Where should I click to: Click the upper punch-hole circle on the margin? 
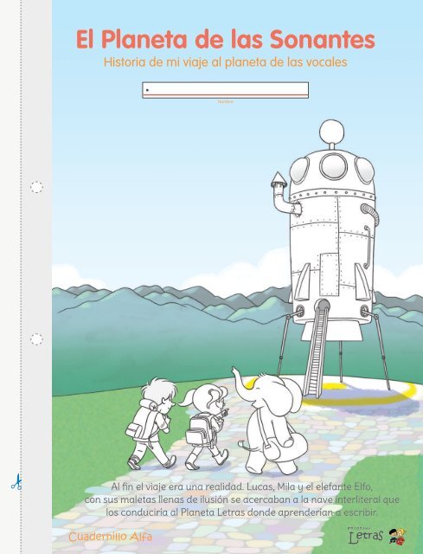pyautogui.click(x=36, y=187)
